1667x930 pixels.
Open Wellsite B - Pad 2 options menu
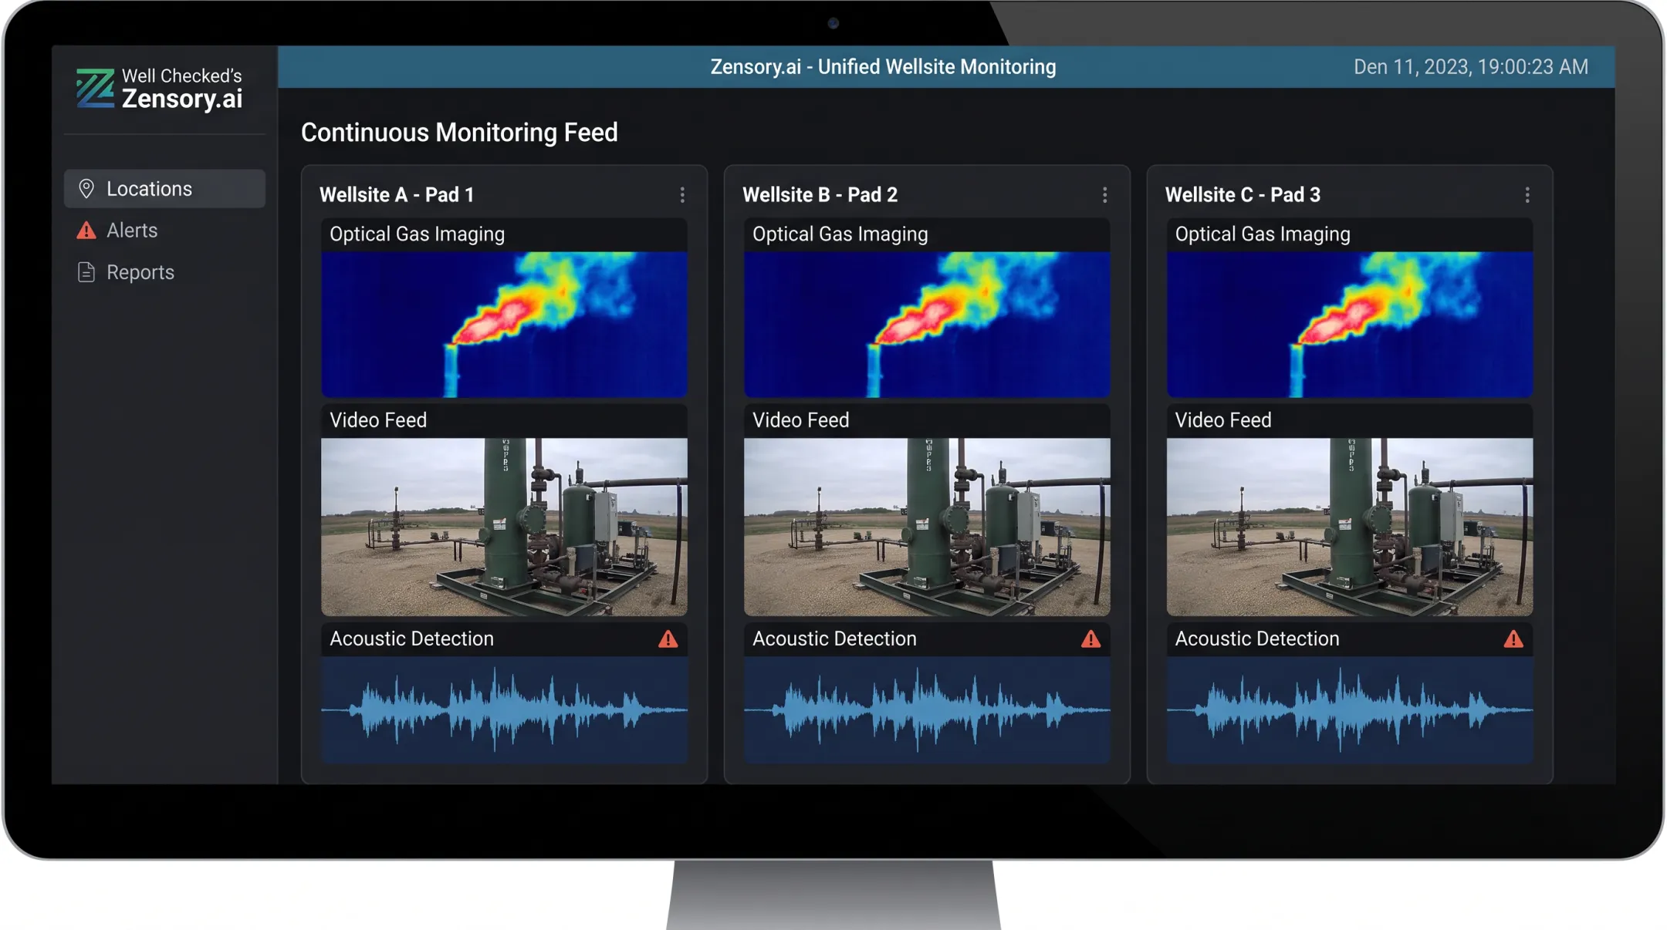coord(1105,195)
